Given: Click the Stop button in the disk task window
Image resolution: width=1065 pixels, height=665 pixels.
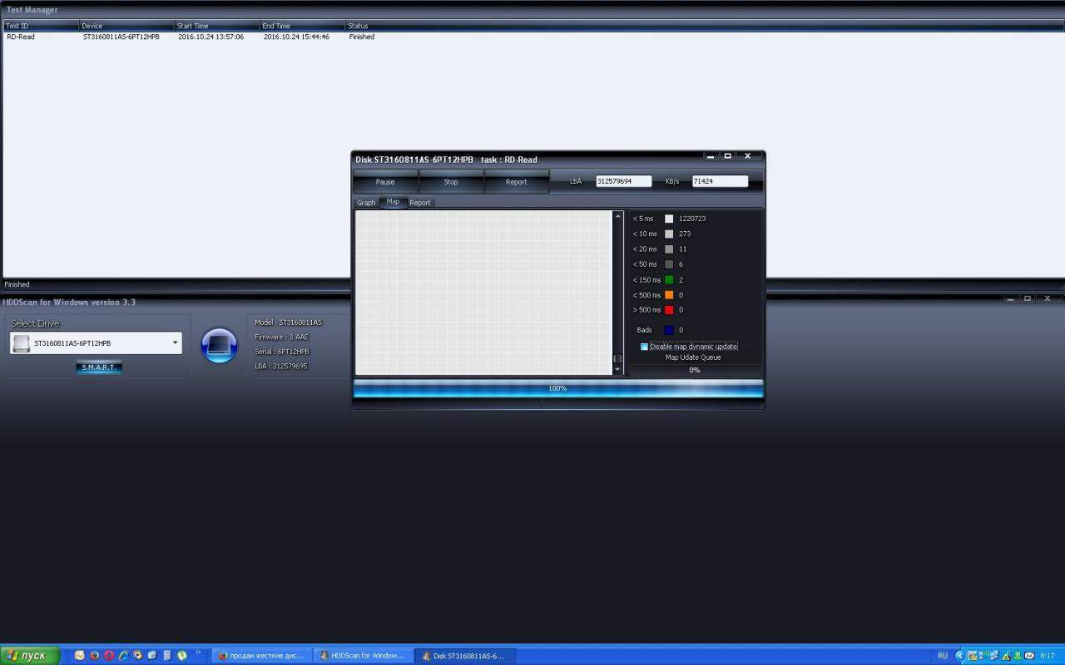Looking at the screenshot, I should tap(450, 182).
